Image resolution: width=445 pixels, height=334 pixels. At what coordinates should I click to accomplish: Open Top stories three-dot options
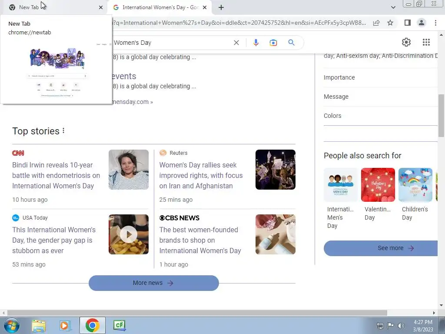pos(63,130)
